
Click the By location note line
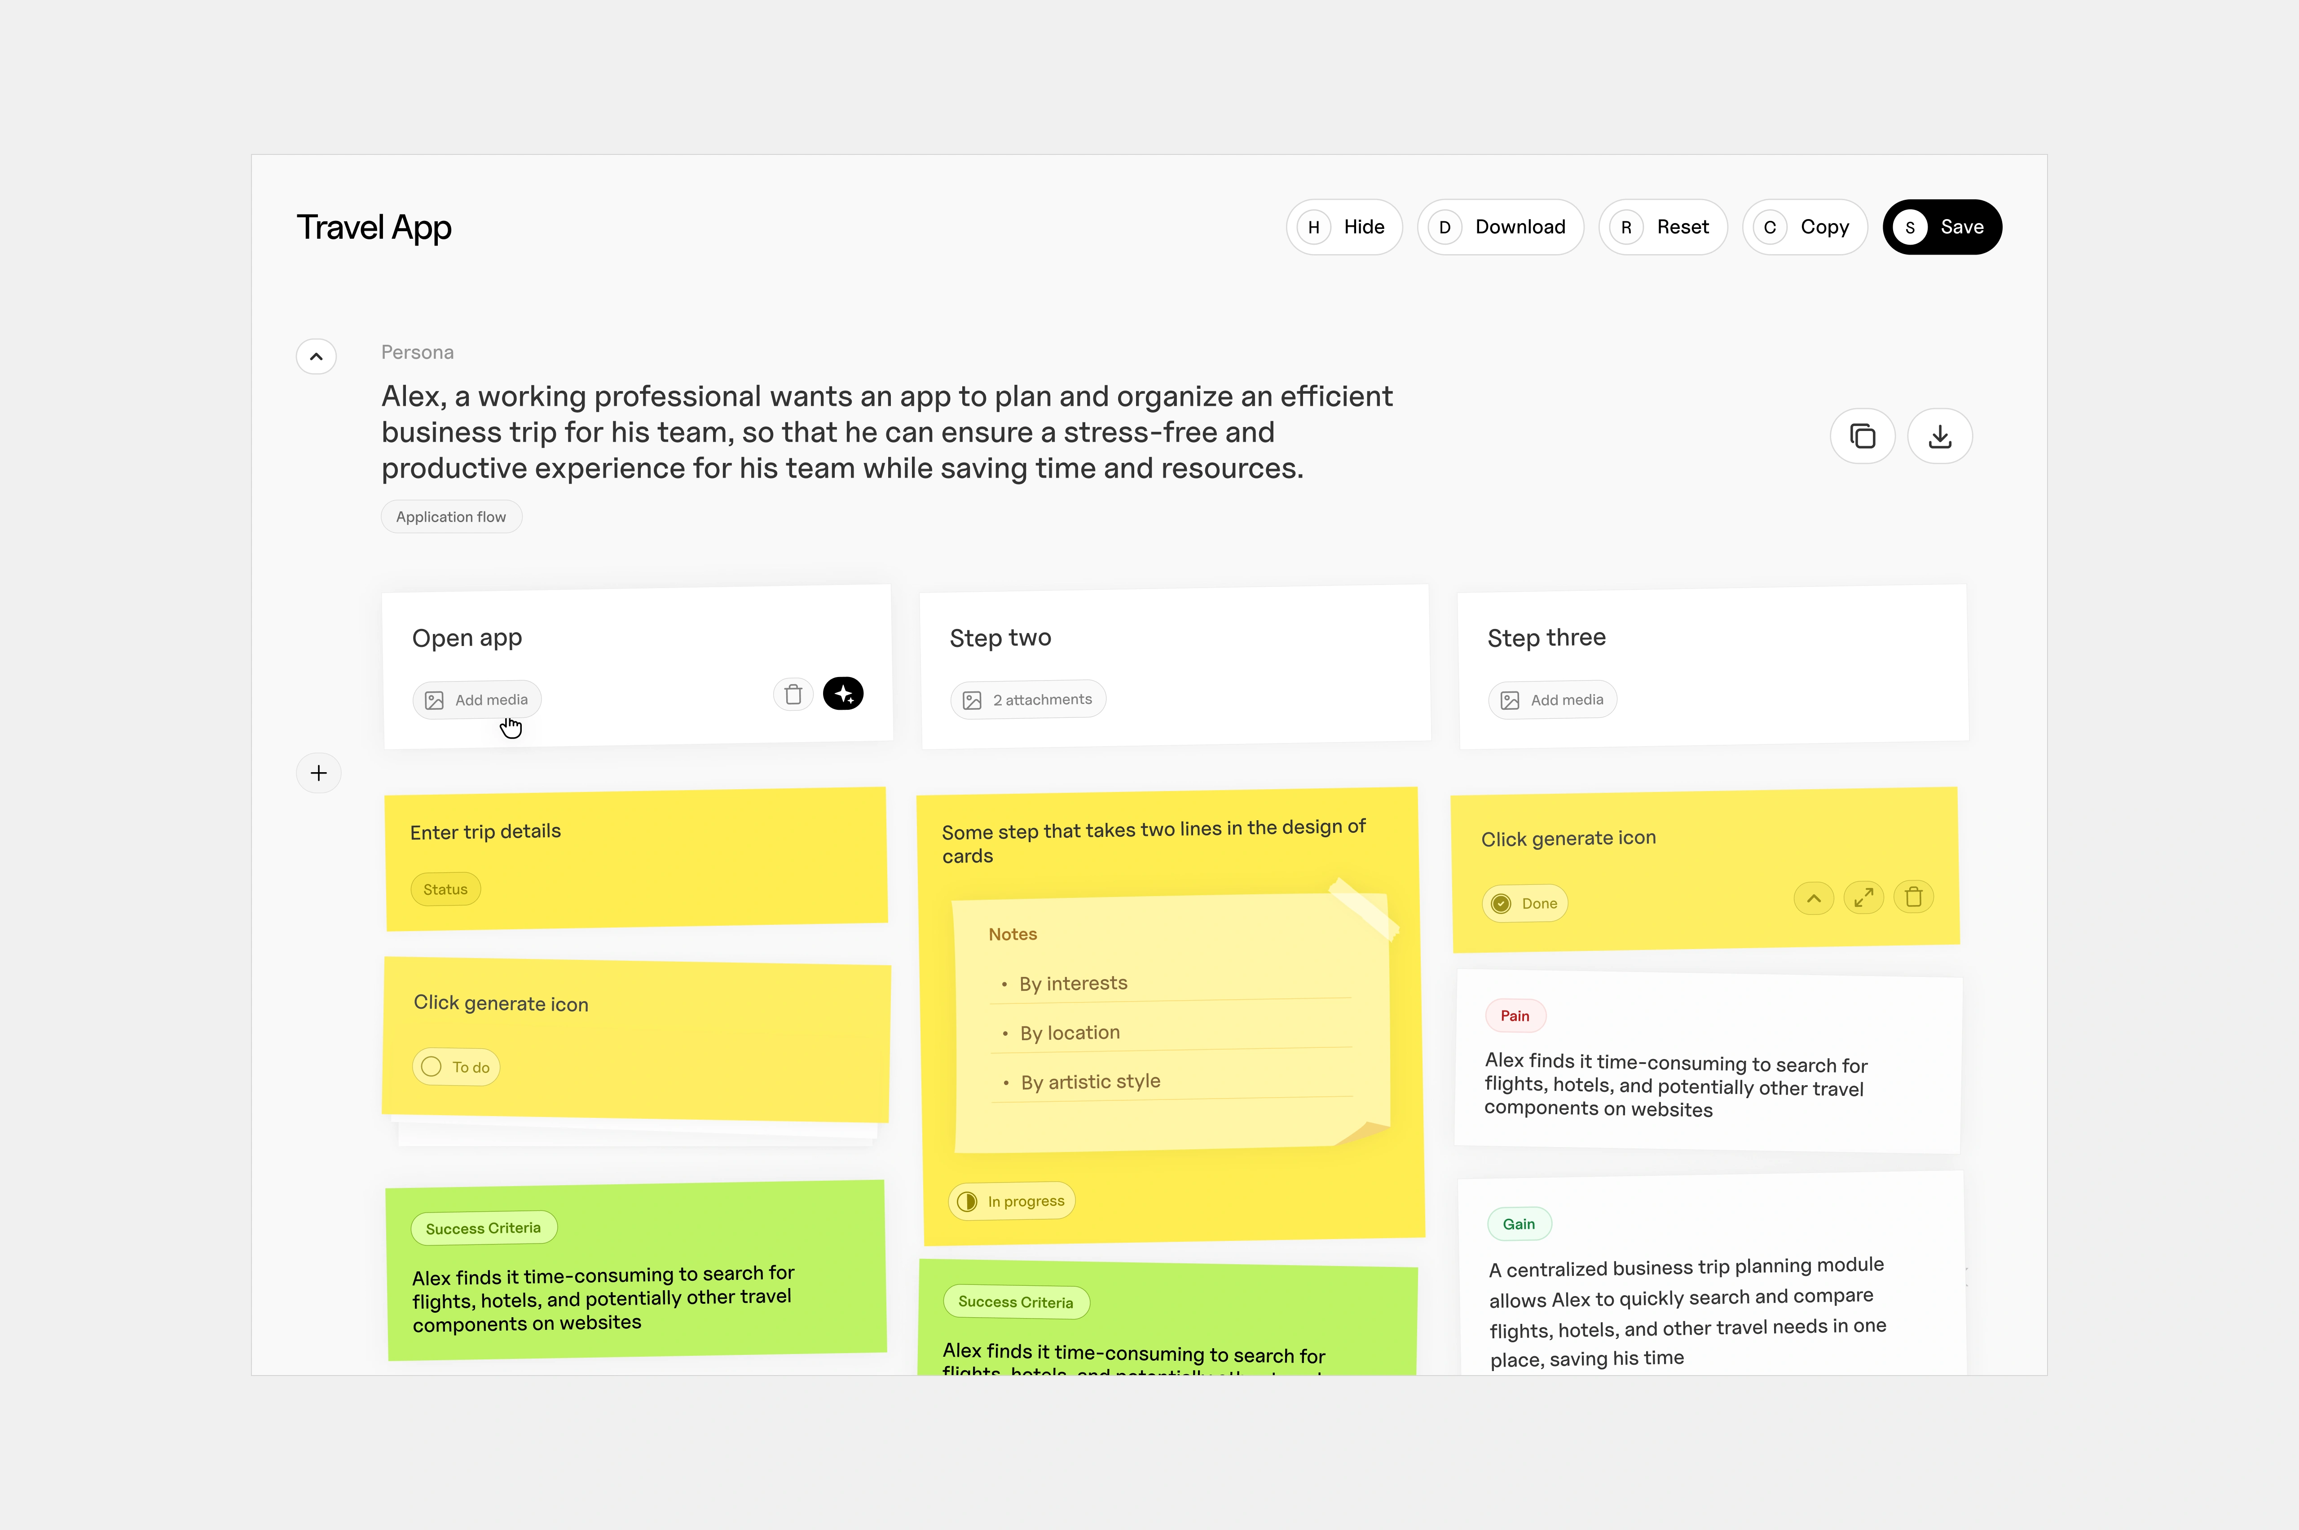coord(1070,1033)
